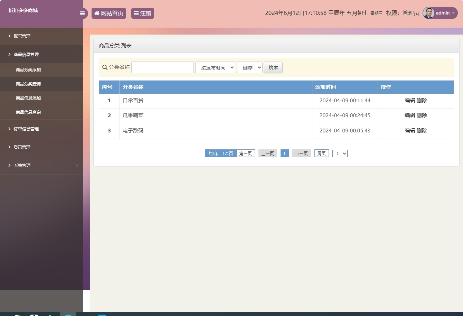Click the admin avatar picture
The height and width of the screenshot is (316, 463).
click(428, 13)
